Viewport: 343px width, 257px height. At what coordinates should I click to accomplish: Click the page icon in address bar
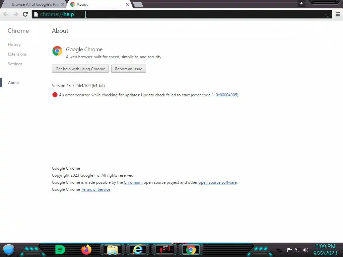[36, 14]
